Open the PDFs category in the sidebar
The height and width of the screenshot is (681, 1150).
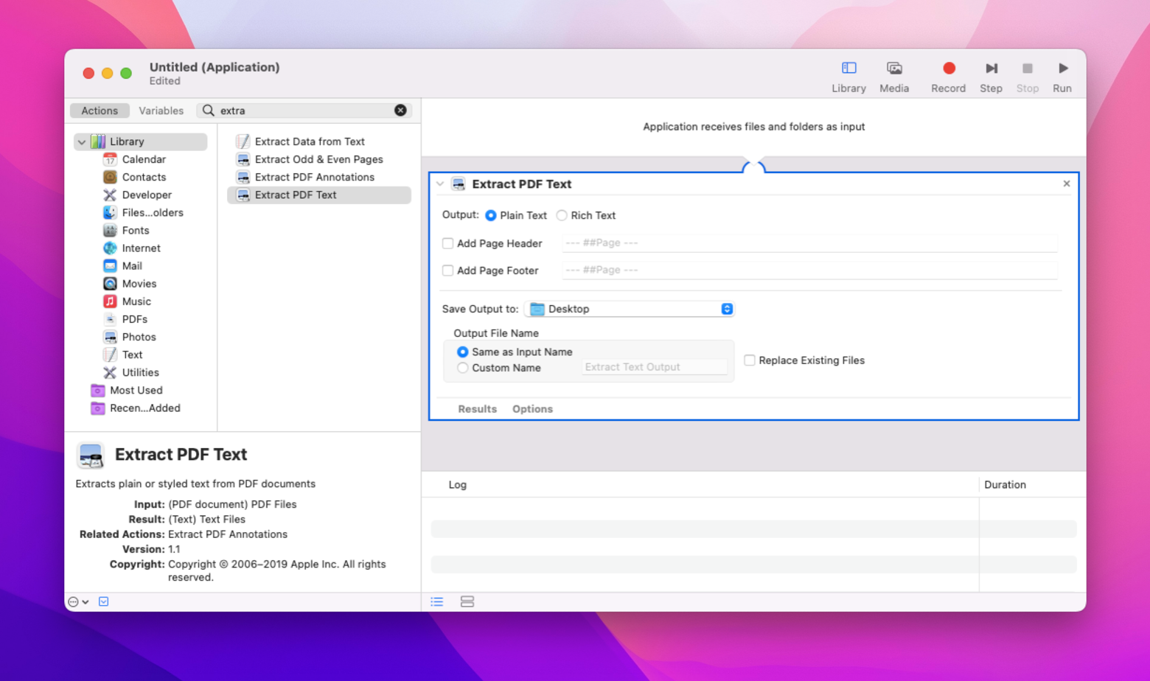[135, 318]
